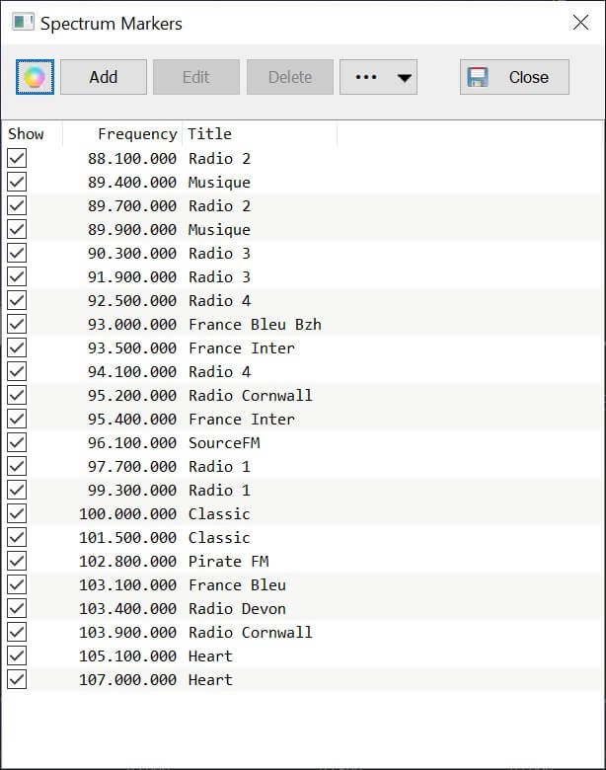Select the 95.200.000 Radio Cornwall row
Image resolution: width=606 pixels, height=770 pixels.
click(x=303, y=395)
